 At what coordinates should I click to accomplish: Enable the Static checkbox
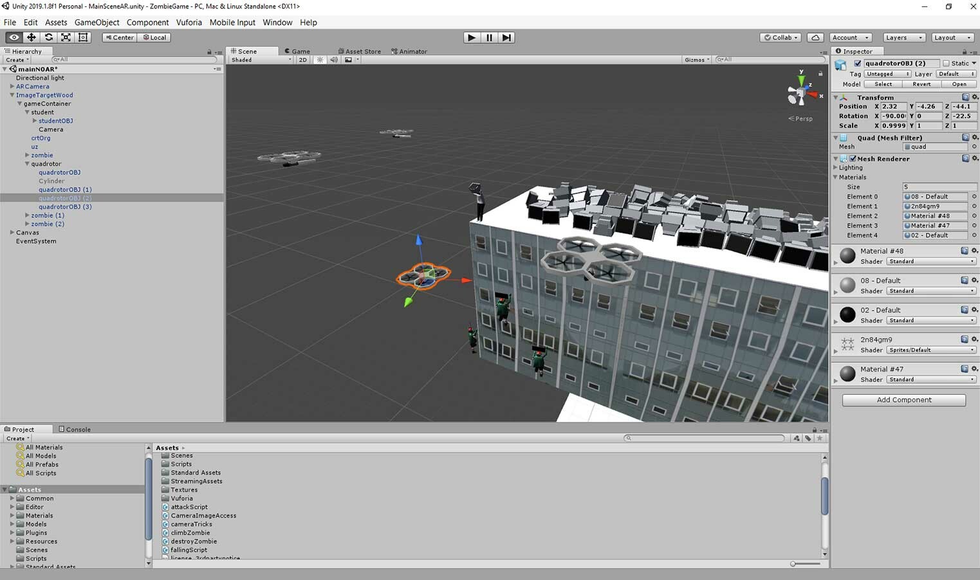(x=946, y=63)
